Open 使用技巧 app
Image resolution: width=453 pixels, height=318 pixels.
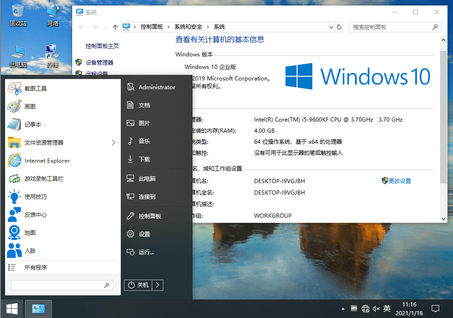pyautogui.click(x=62, y=196)
